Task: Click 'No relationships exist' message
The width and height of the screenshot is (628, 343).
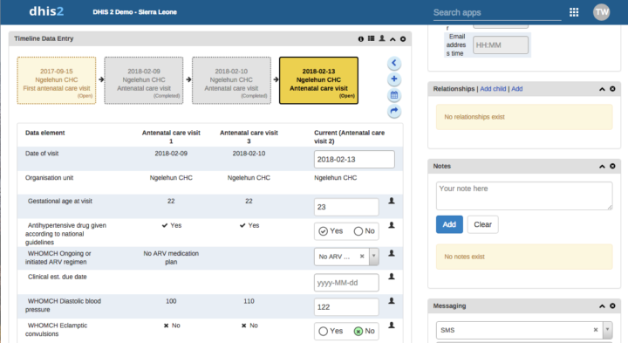Action: [x=524, y=117]
